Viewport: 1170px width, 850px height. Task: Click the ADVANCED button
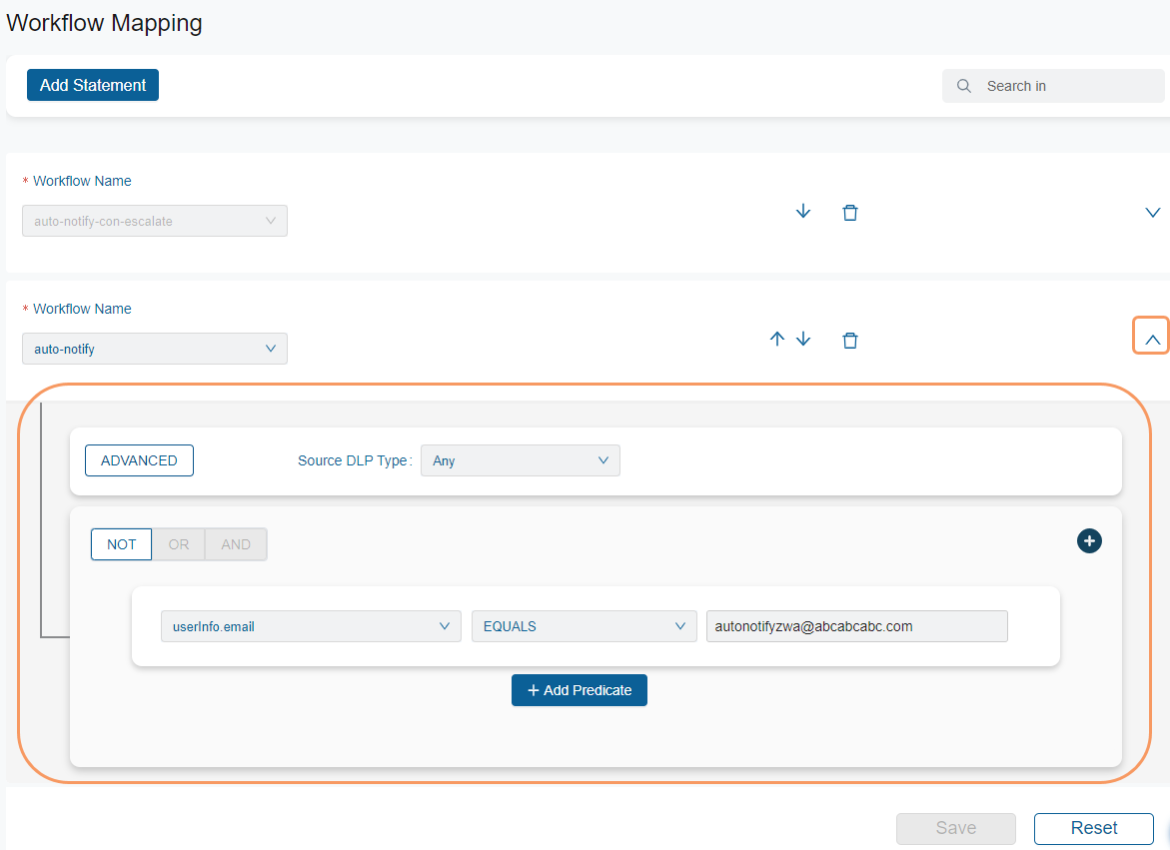click(139, 460)
